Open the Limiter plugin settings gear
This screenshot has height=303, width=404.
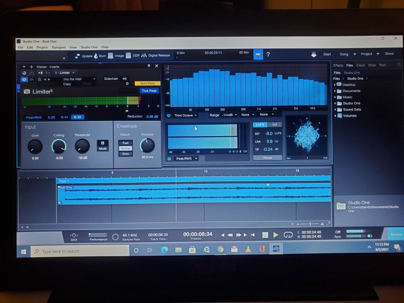pos(127,84)
